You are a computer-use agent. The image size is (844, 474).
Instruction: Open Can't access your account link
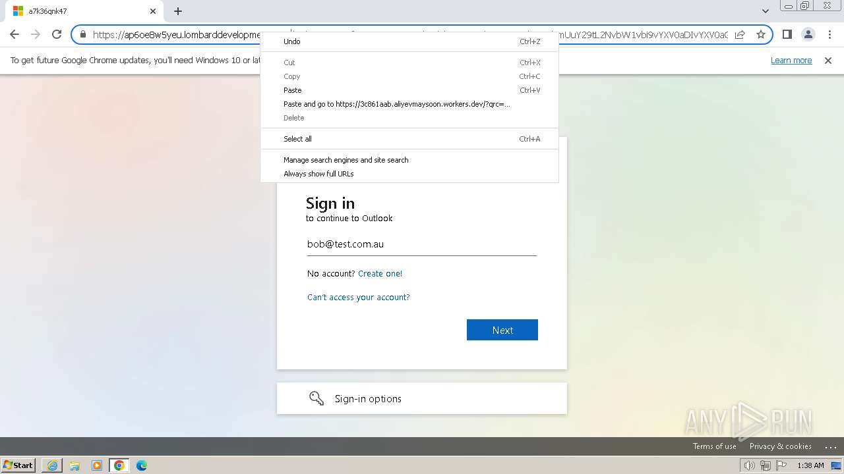[x=359, y=298]
